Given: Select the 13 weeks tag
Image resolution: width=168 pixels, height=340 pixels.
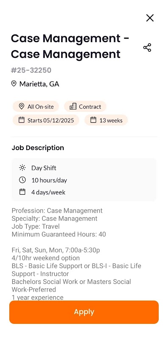Looking at the screenshot, I should [x=106, y=120].
